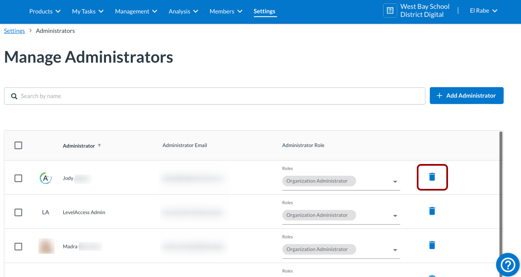Screen dimensions: 521x277
Task: Expand Jody's Roles dropdown
Action: [x=395, y=181]
